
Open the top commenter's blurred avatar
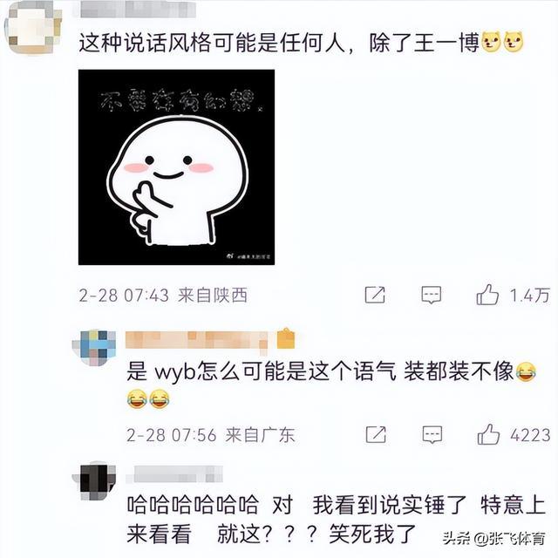coord(33,28)
